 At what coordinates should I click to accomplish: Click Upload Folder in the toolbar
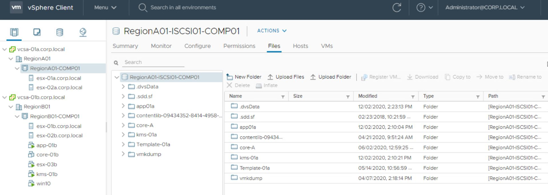(x=331, y=77)
